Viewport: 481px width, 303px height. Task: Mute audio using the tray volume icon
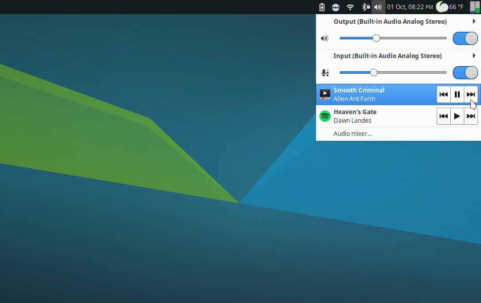378,7
